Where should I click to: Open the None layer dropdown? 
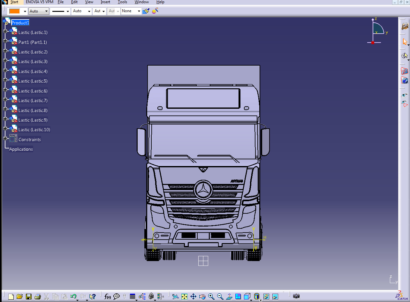point(139,11)
